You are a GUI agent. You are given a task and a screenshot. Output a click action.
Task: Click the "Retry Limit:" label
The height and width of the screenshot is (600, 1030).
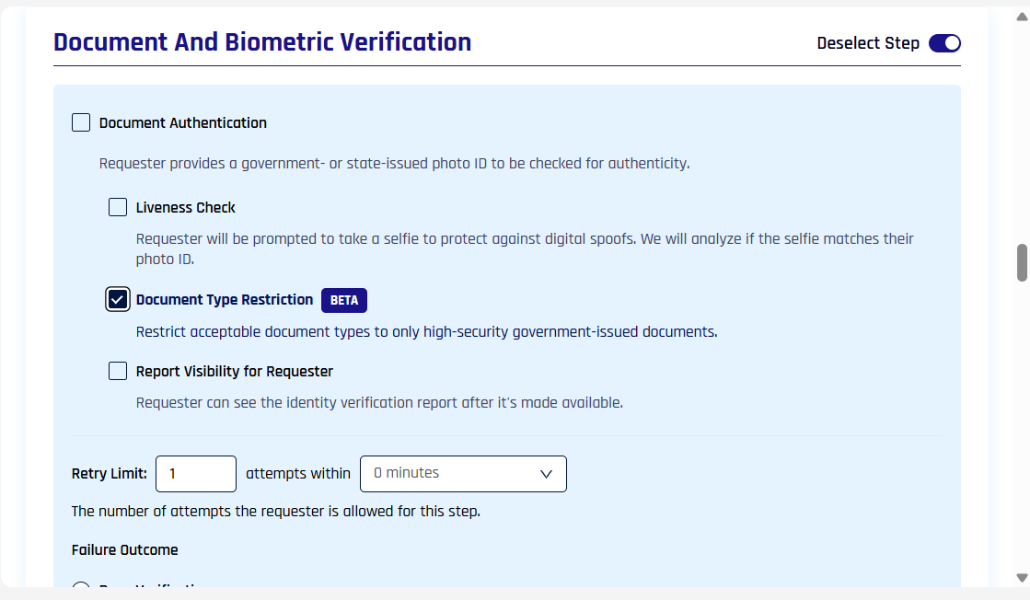point(109,474)
